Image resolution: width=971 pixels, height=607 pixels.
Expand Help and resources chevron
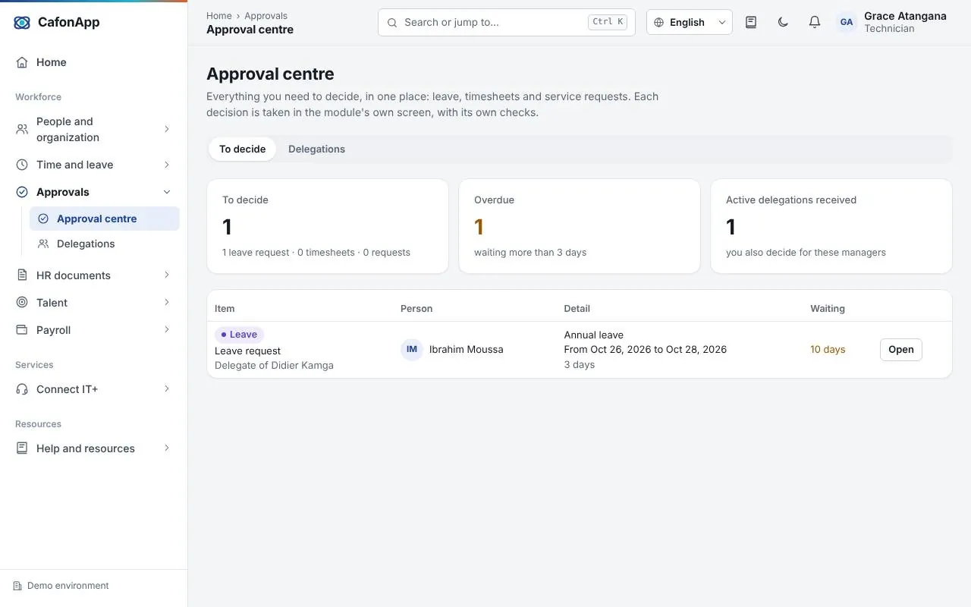[167, 448]
